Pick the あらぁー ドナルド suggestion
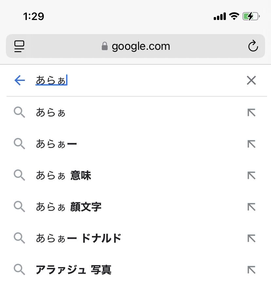 click(79, 238)
